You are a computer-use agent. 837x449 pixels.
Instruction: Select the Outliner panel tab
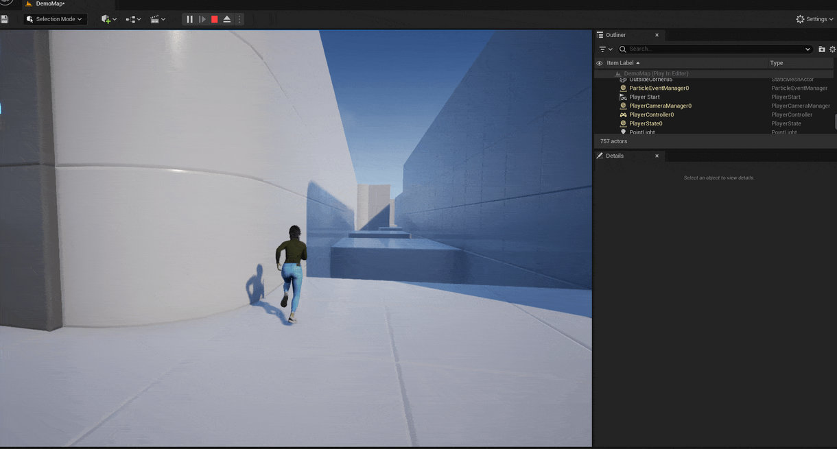(x=616, y=35)
